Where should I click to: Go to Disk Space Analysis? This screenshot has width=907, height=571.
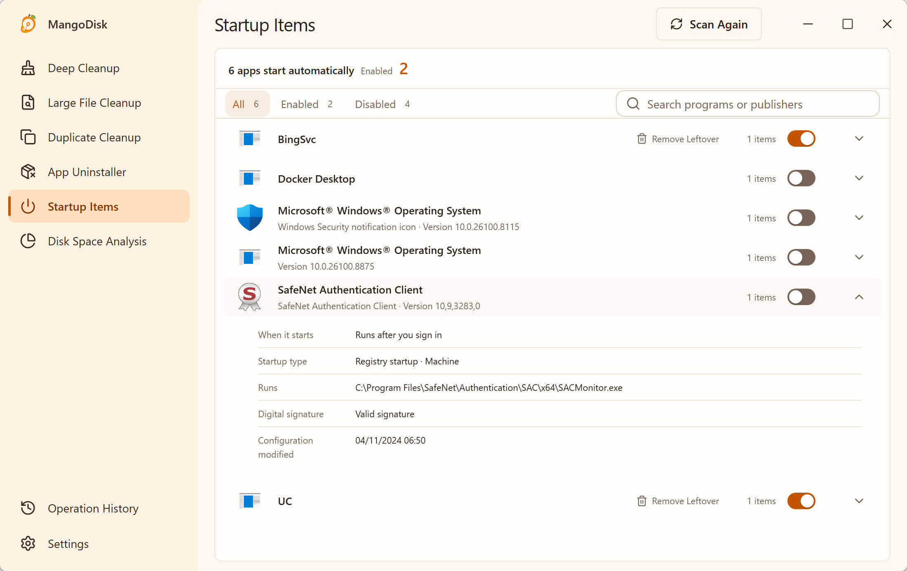coord(99,241)
